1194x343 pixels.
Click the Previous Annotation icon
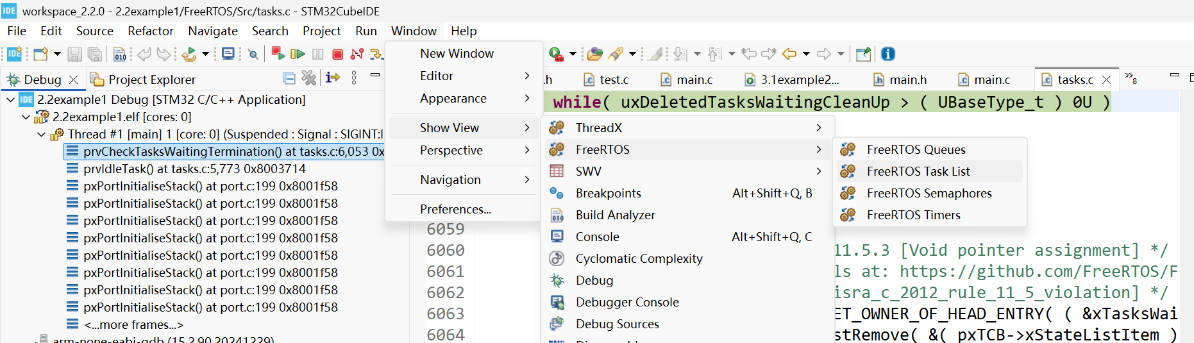[715, 54]
